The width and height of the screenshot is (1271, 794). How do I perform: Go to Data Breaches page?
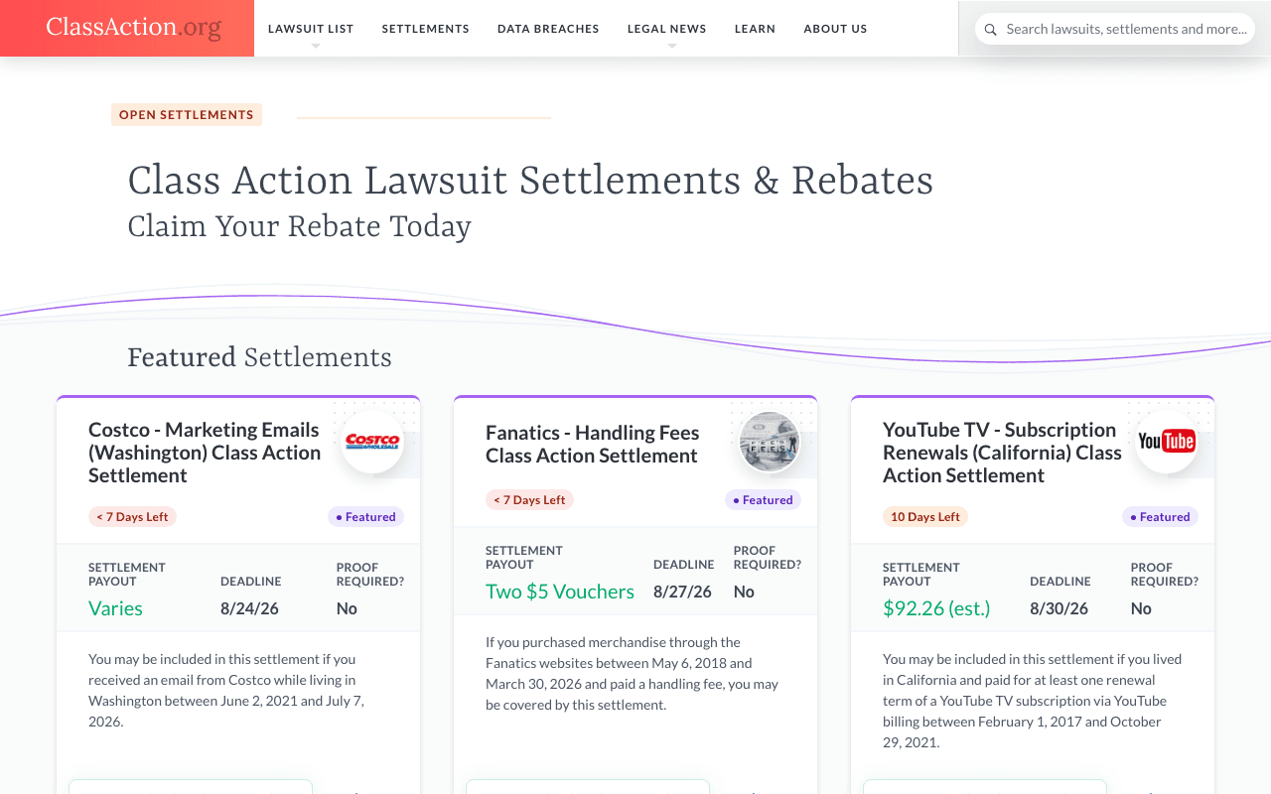[548, 29]
